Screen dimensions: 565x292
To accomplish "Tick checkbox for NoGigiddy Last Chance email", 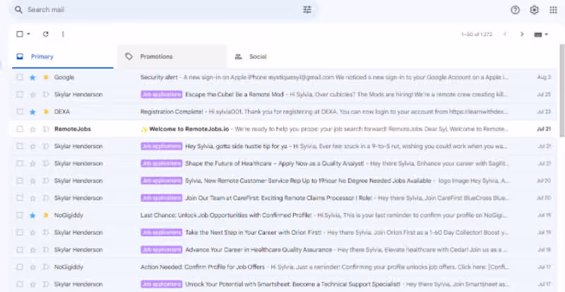I will point(20,215).
